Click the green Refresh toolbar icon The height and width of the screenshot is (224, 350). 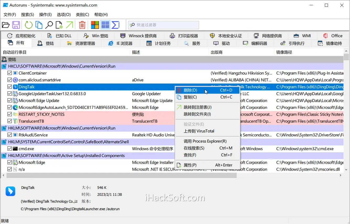click(29, 25)
